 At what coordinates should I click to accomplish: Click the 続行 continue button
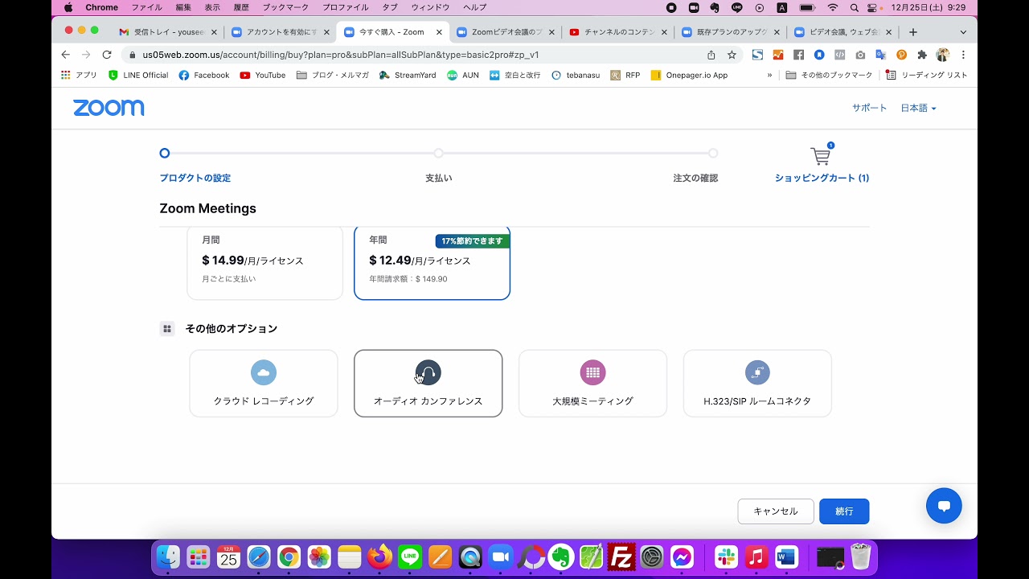coord(844,511)
